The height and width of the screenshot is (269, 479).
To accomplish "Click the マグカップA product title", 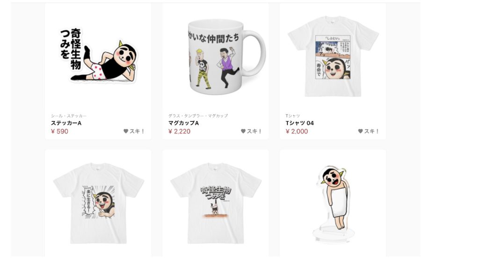I will click(183, 123).
